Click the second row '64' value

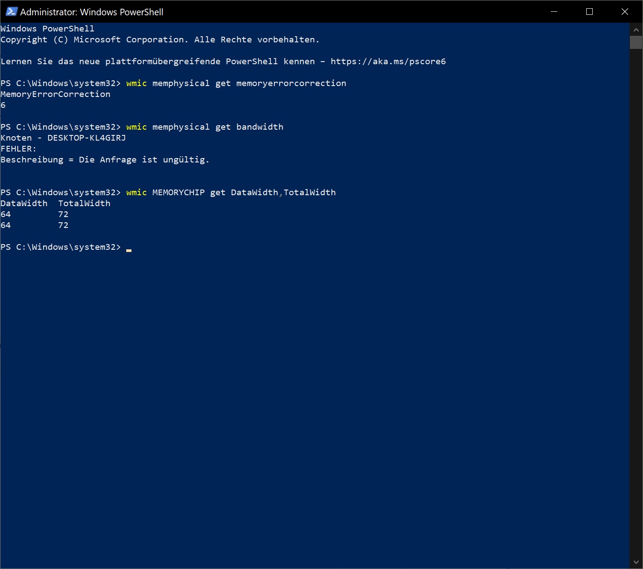coord(6,225)
